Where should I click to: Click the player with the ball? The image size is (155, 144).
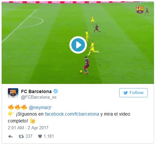point(86,65)
